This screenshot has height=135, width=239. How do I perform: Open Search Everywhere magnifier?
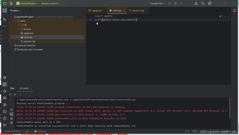pos(203,3)
